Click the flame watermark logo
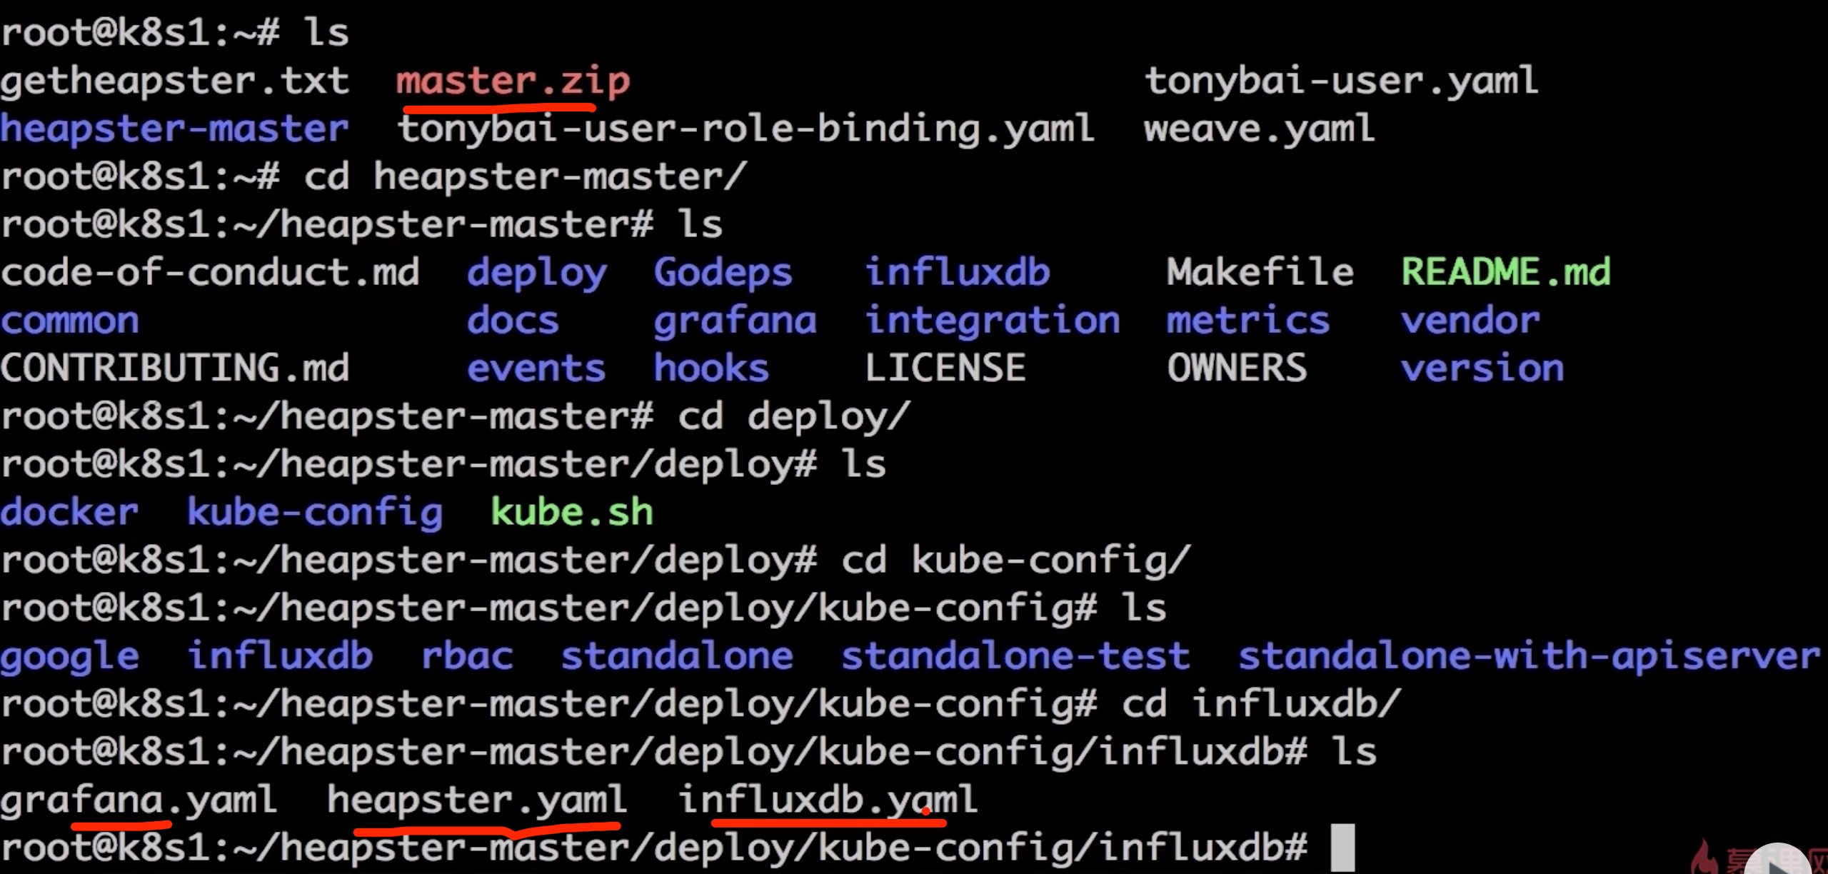 pyautogui.click(x=1703, y=857)
